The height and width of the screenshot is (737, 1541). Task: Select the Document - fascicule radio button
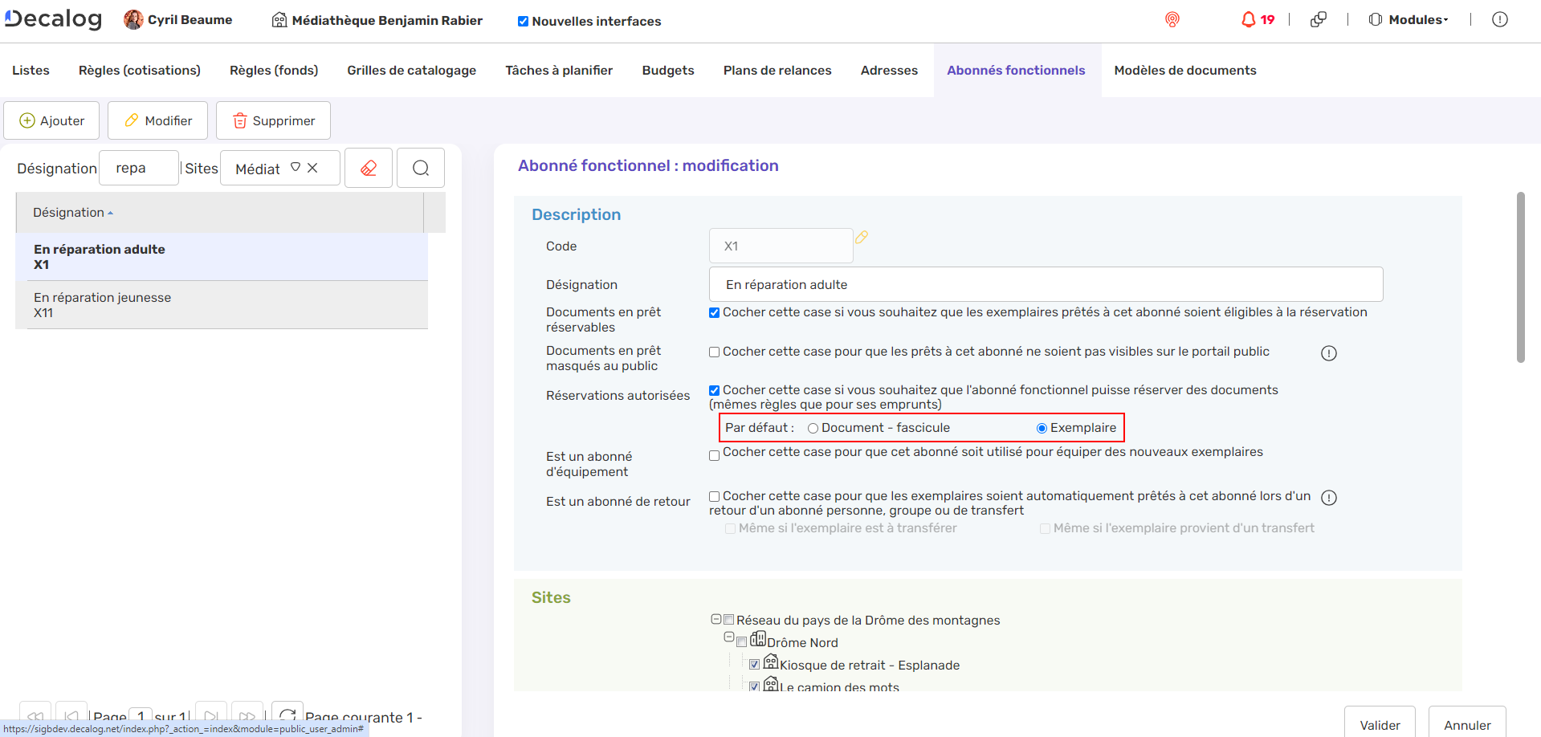point(813,429)
